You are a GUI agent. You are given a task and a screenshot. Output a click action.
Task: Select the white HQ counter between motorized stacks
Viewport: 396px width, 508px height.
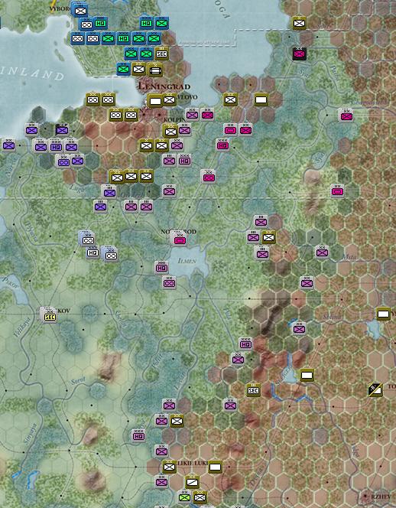[93, 252]
